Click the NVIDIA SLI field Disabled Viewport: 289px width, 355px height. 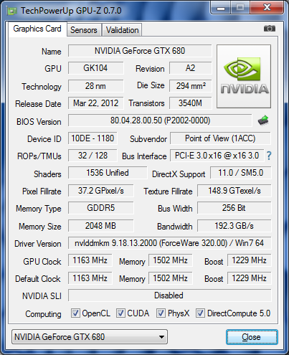[169, 295]
